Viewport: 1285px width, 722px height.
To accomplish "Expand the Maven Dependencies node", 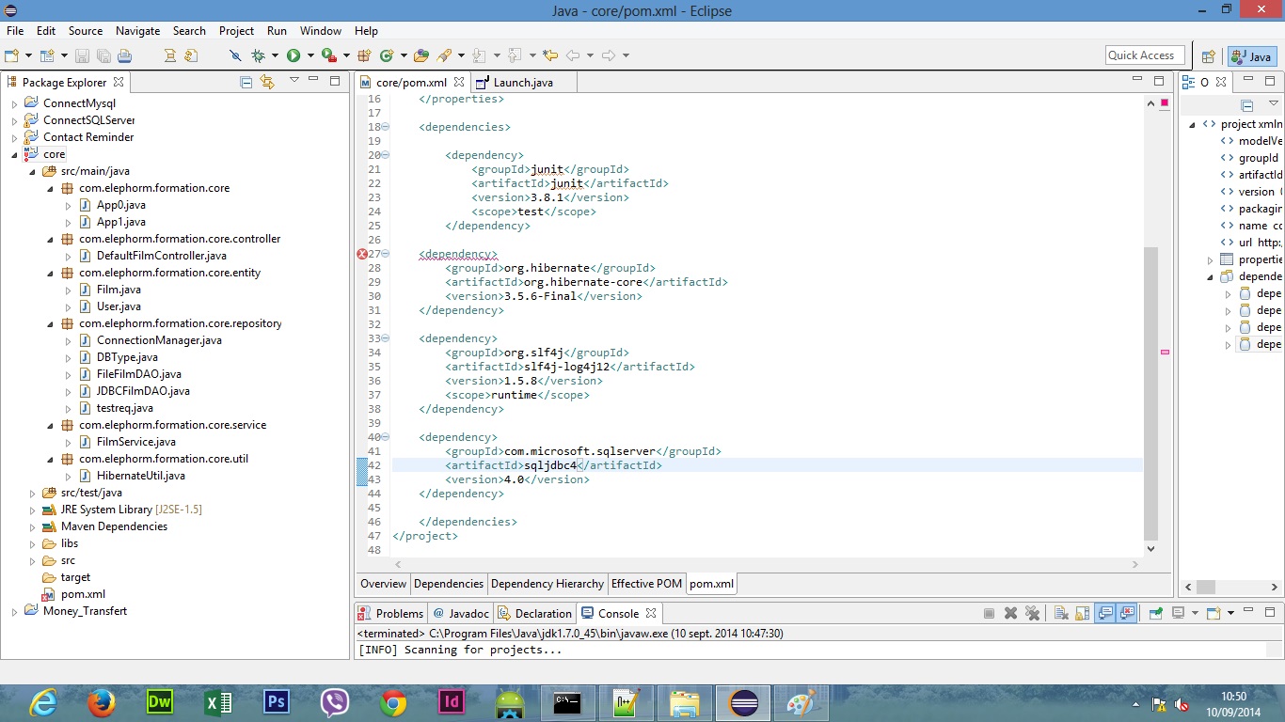I will pos(32,526).
